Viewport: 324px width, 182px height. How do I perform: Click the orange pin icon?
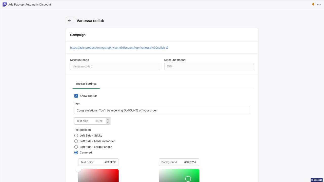coord(313,4)
